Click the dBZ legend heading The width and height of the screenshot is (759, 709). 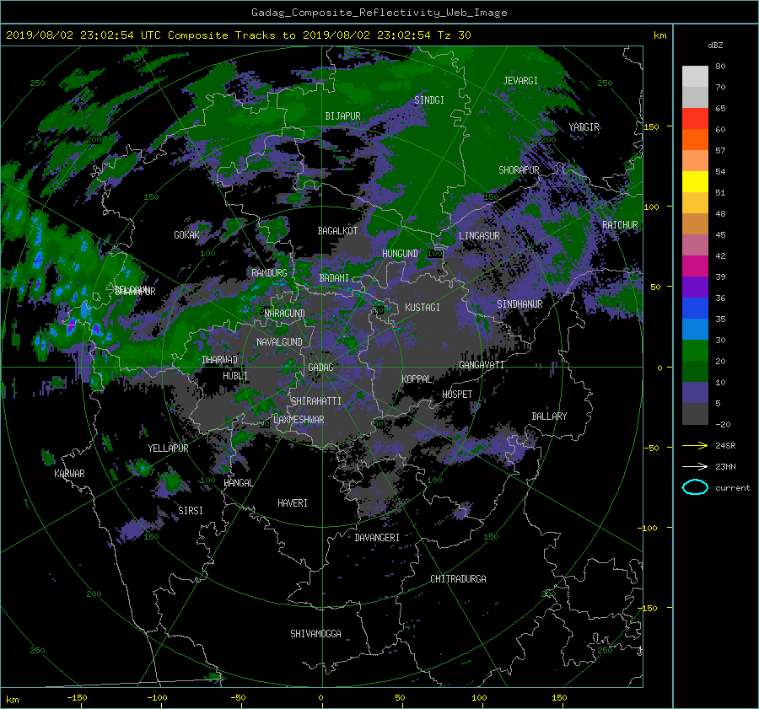pos(715,46)
